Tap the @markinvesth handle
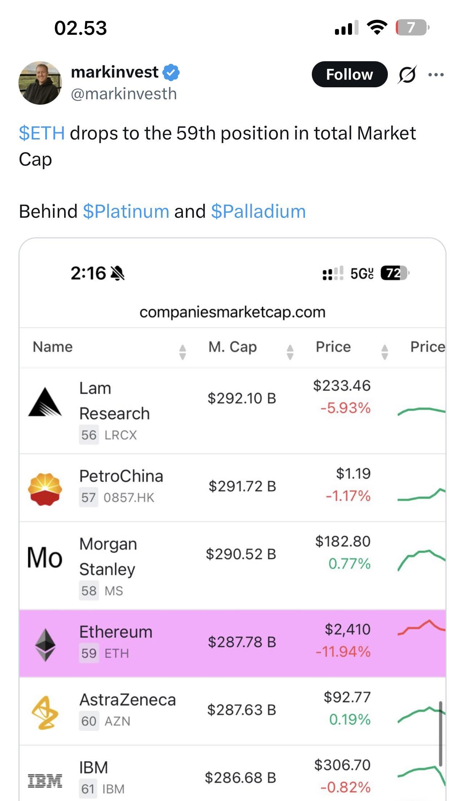Viewport: 465px width, 801px height. coord(124,94)
